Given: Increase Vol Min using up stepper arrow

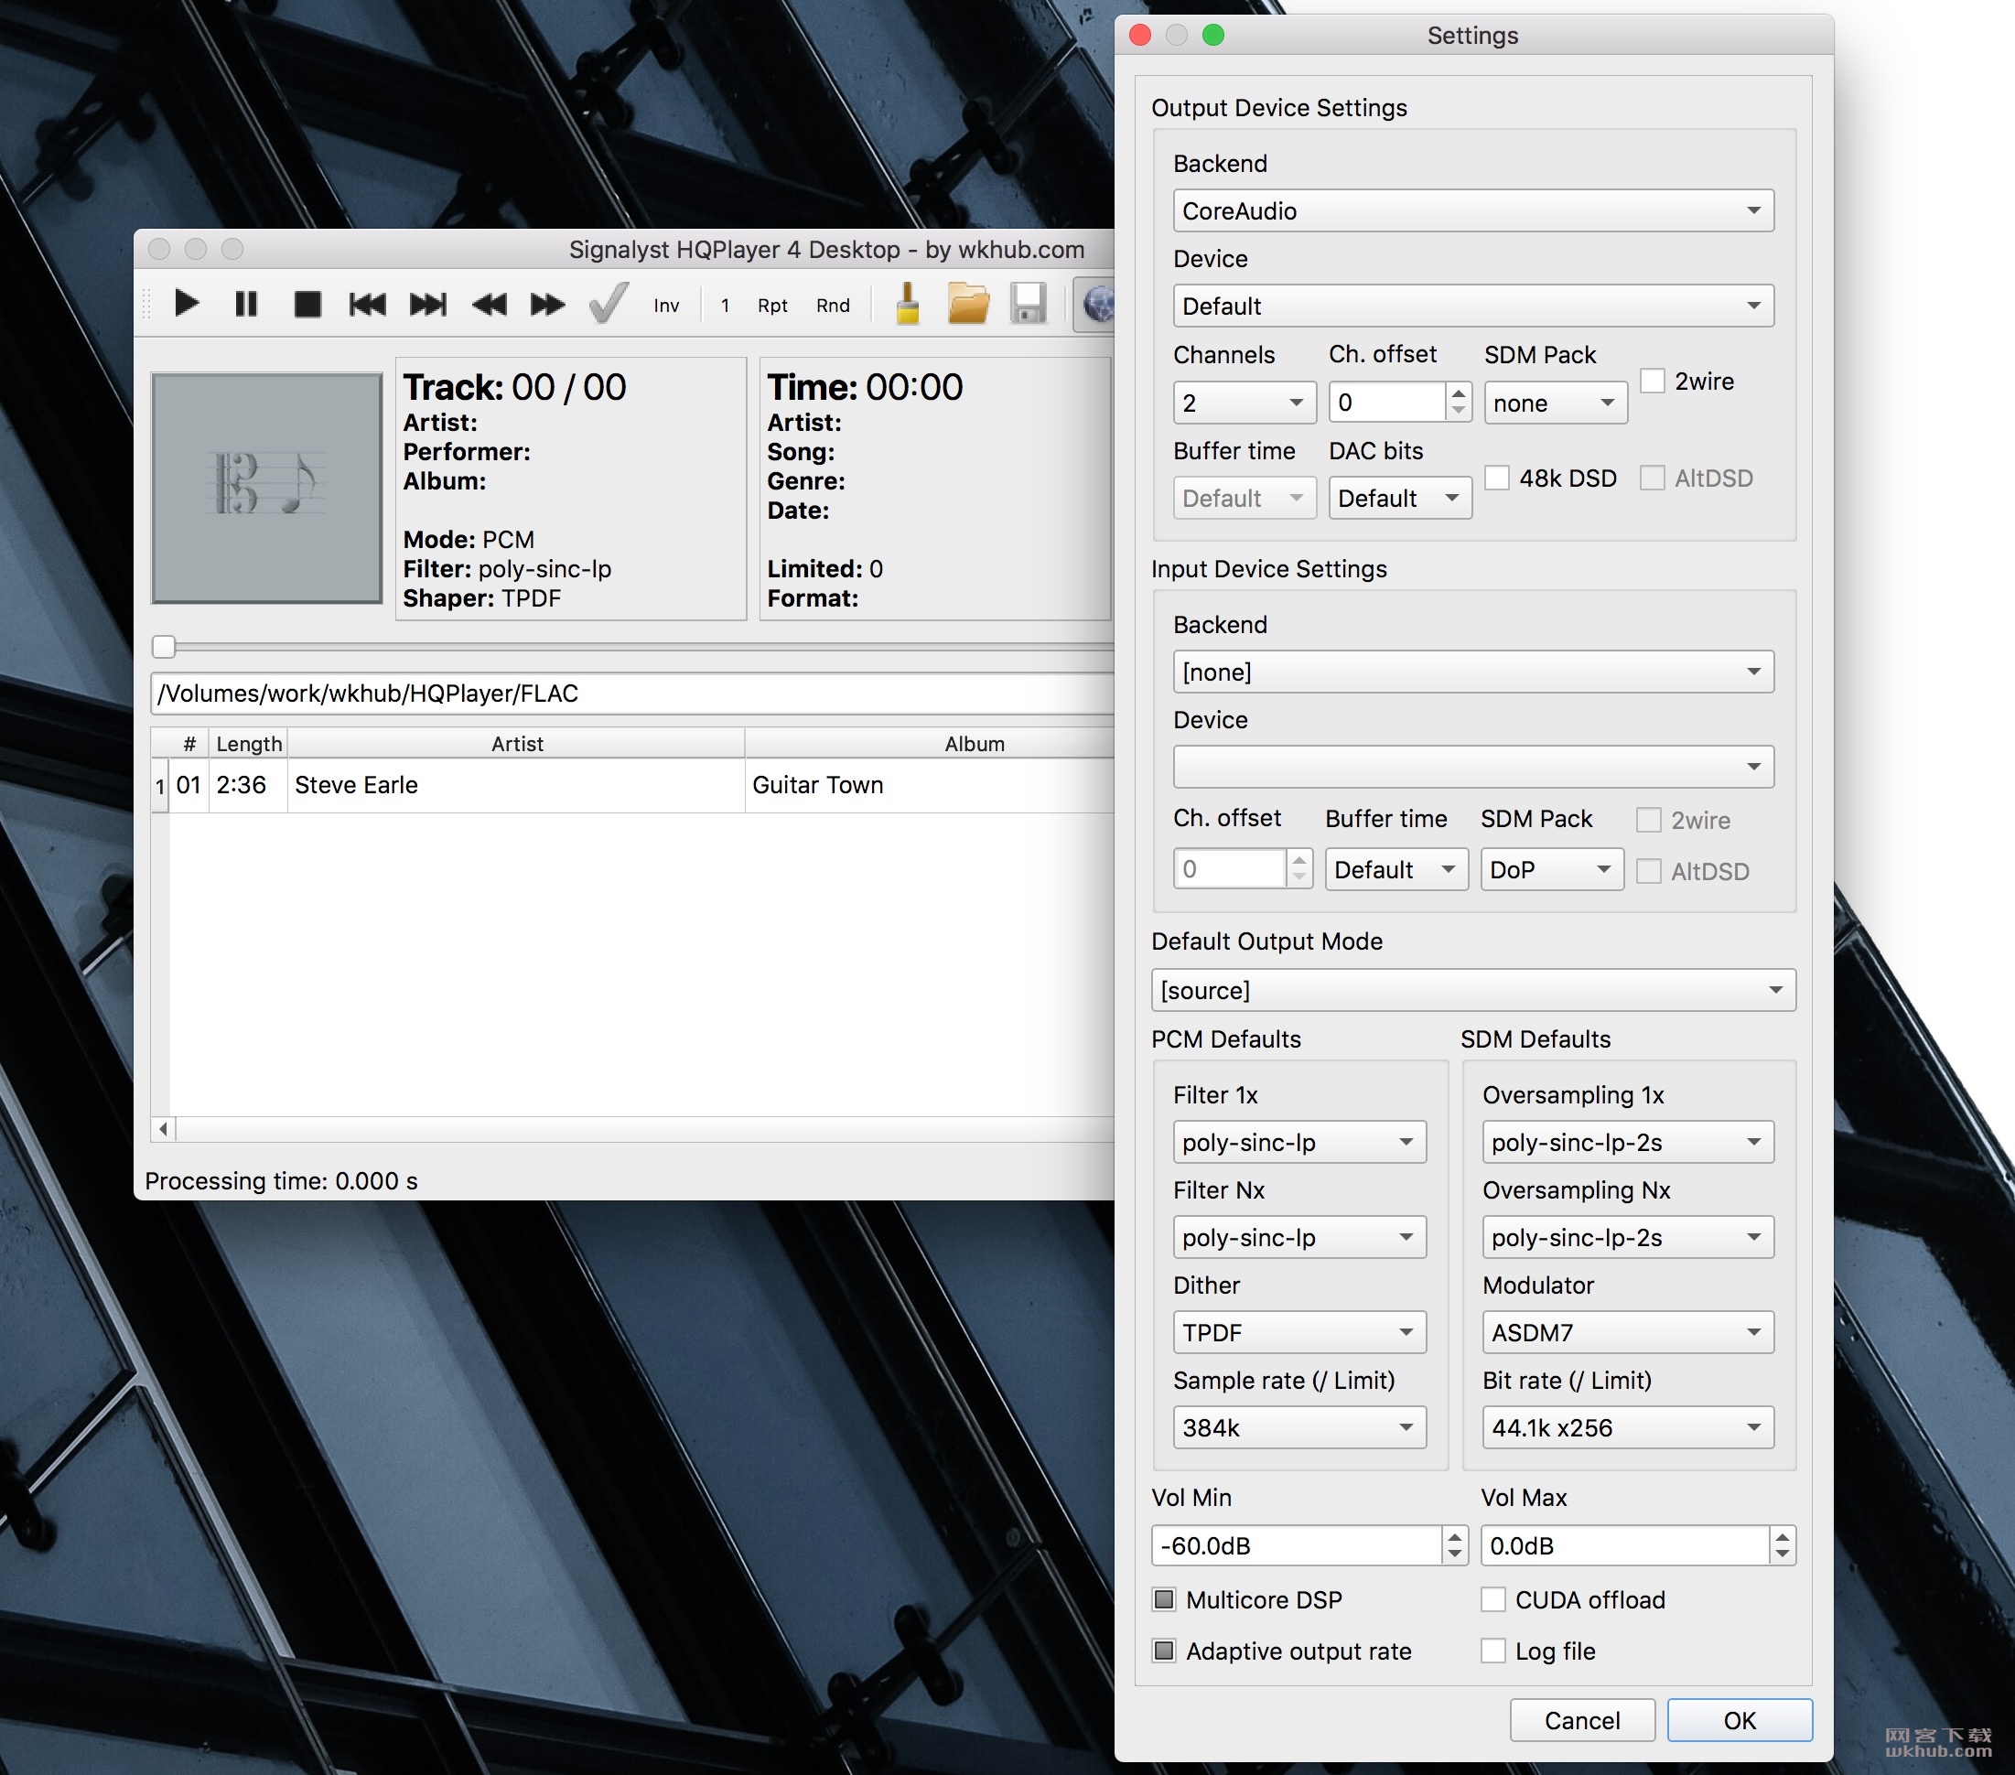Looking at the screenshot, I should coord(1455,1535).
